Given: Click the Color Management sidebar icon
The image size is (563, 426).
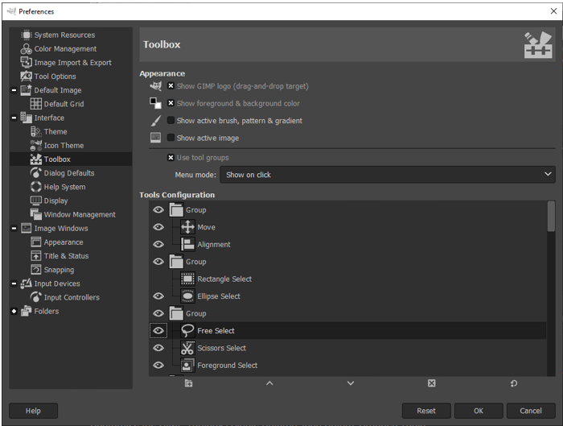Looking at the screenshot, I should (27, 49).
